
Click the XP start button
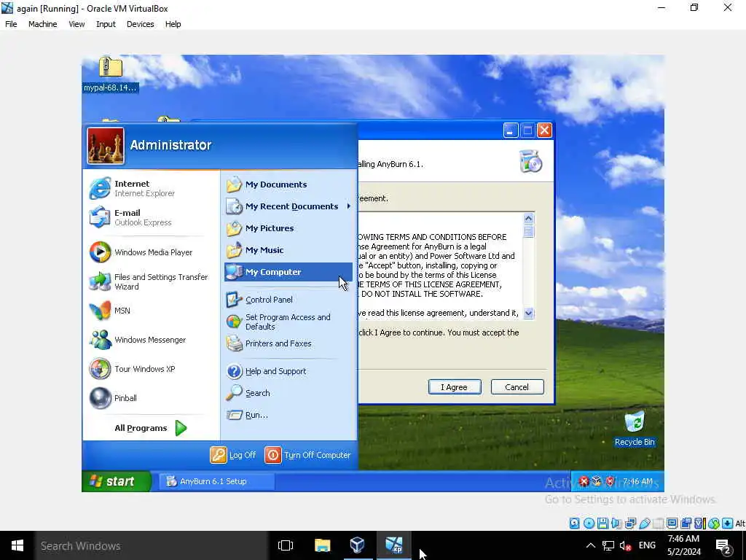click(x=117, y=481)
